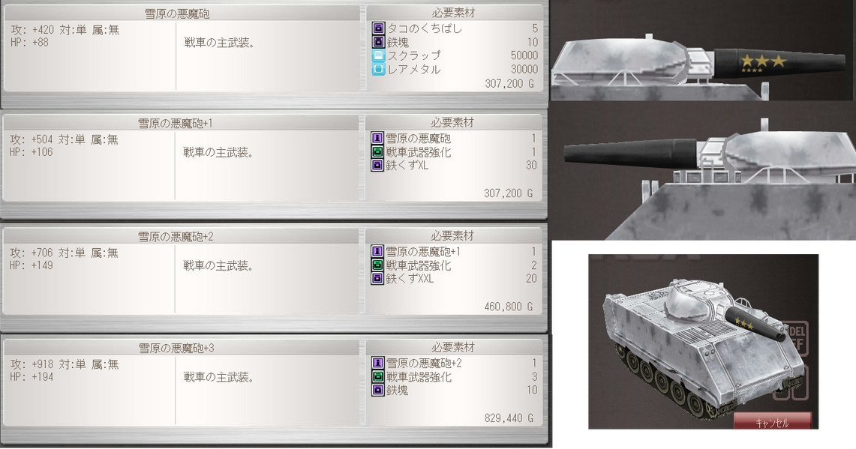The height and width of the screenshot is (449, 856).
Task: Click the green 戦車武器強化 icon in +3 recipe
Action: 378,376
